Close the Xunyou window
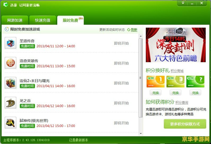 201,3
